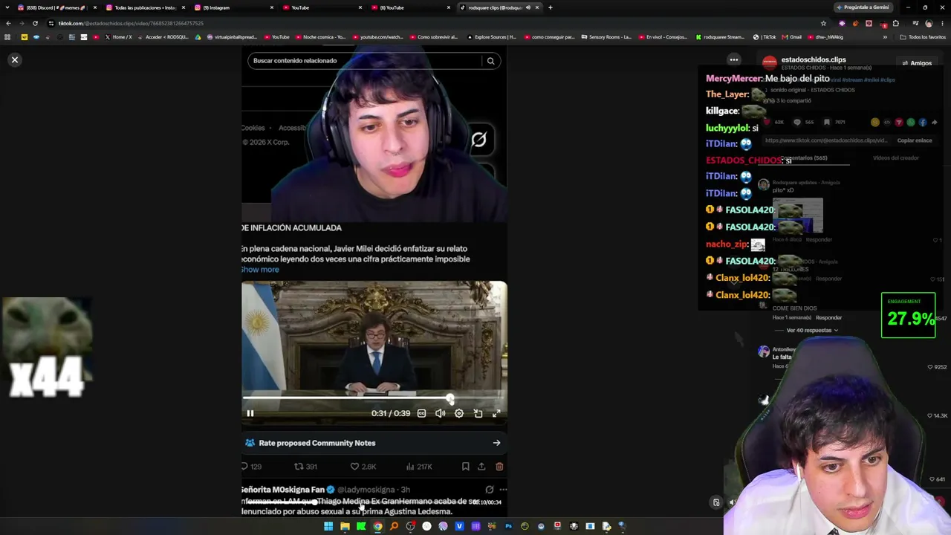Toggle captions on the embedded video
Image resolution: width=951 pixels, height=535 pixels.
tap(421, 413)
